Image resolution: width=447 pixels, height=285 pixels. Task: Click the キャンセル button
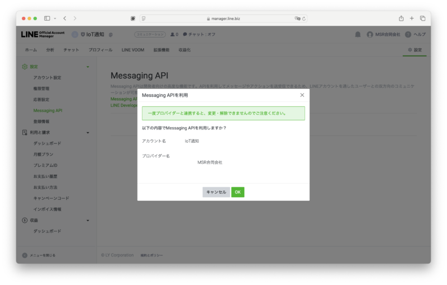point(216,192)
